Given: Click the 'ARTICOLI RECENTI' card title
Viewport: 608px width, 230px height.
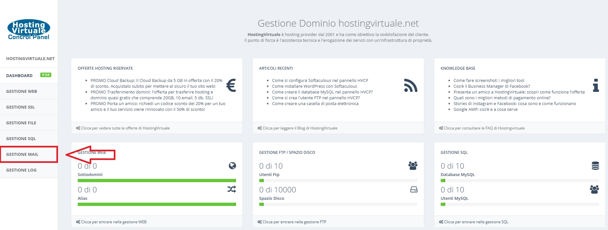Looking at the screenshot, I should 276,68.
